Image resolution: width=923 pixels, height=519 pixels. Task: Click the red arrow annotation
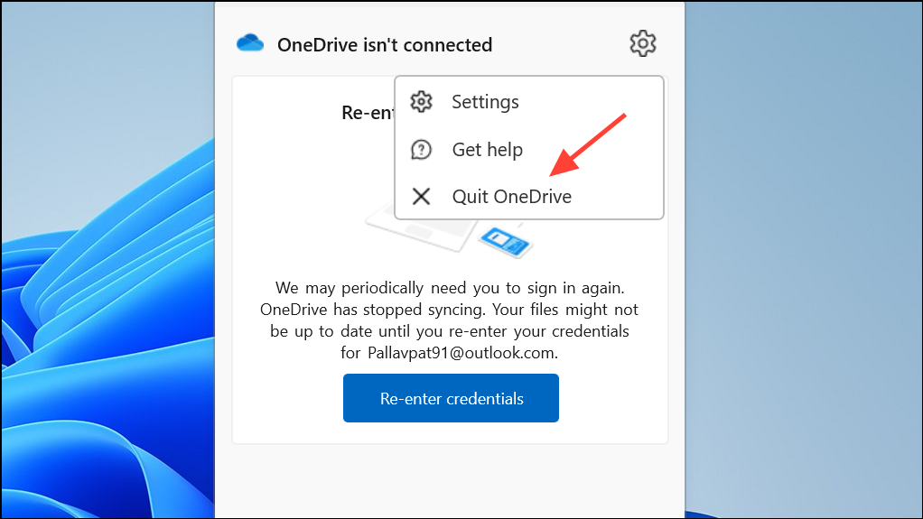[587, 144]
